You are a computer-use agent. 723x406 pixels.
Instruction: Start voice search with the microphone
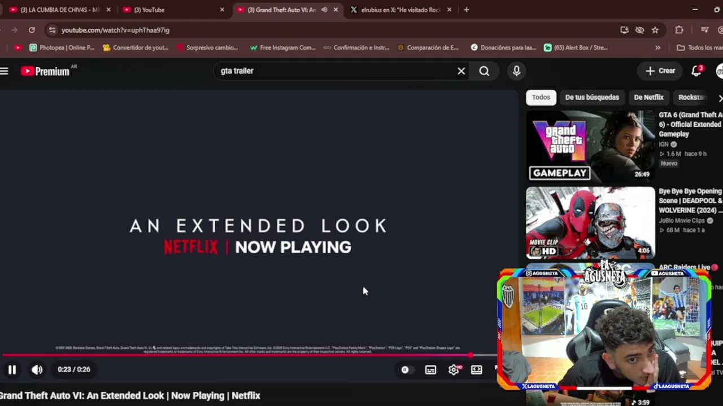click(516, 71)
